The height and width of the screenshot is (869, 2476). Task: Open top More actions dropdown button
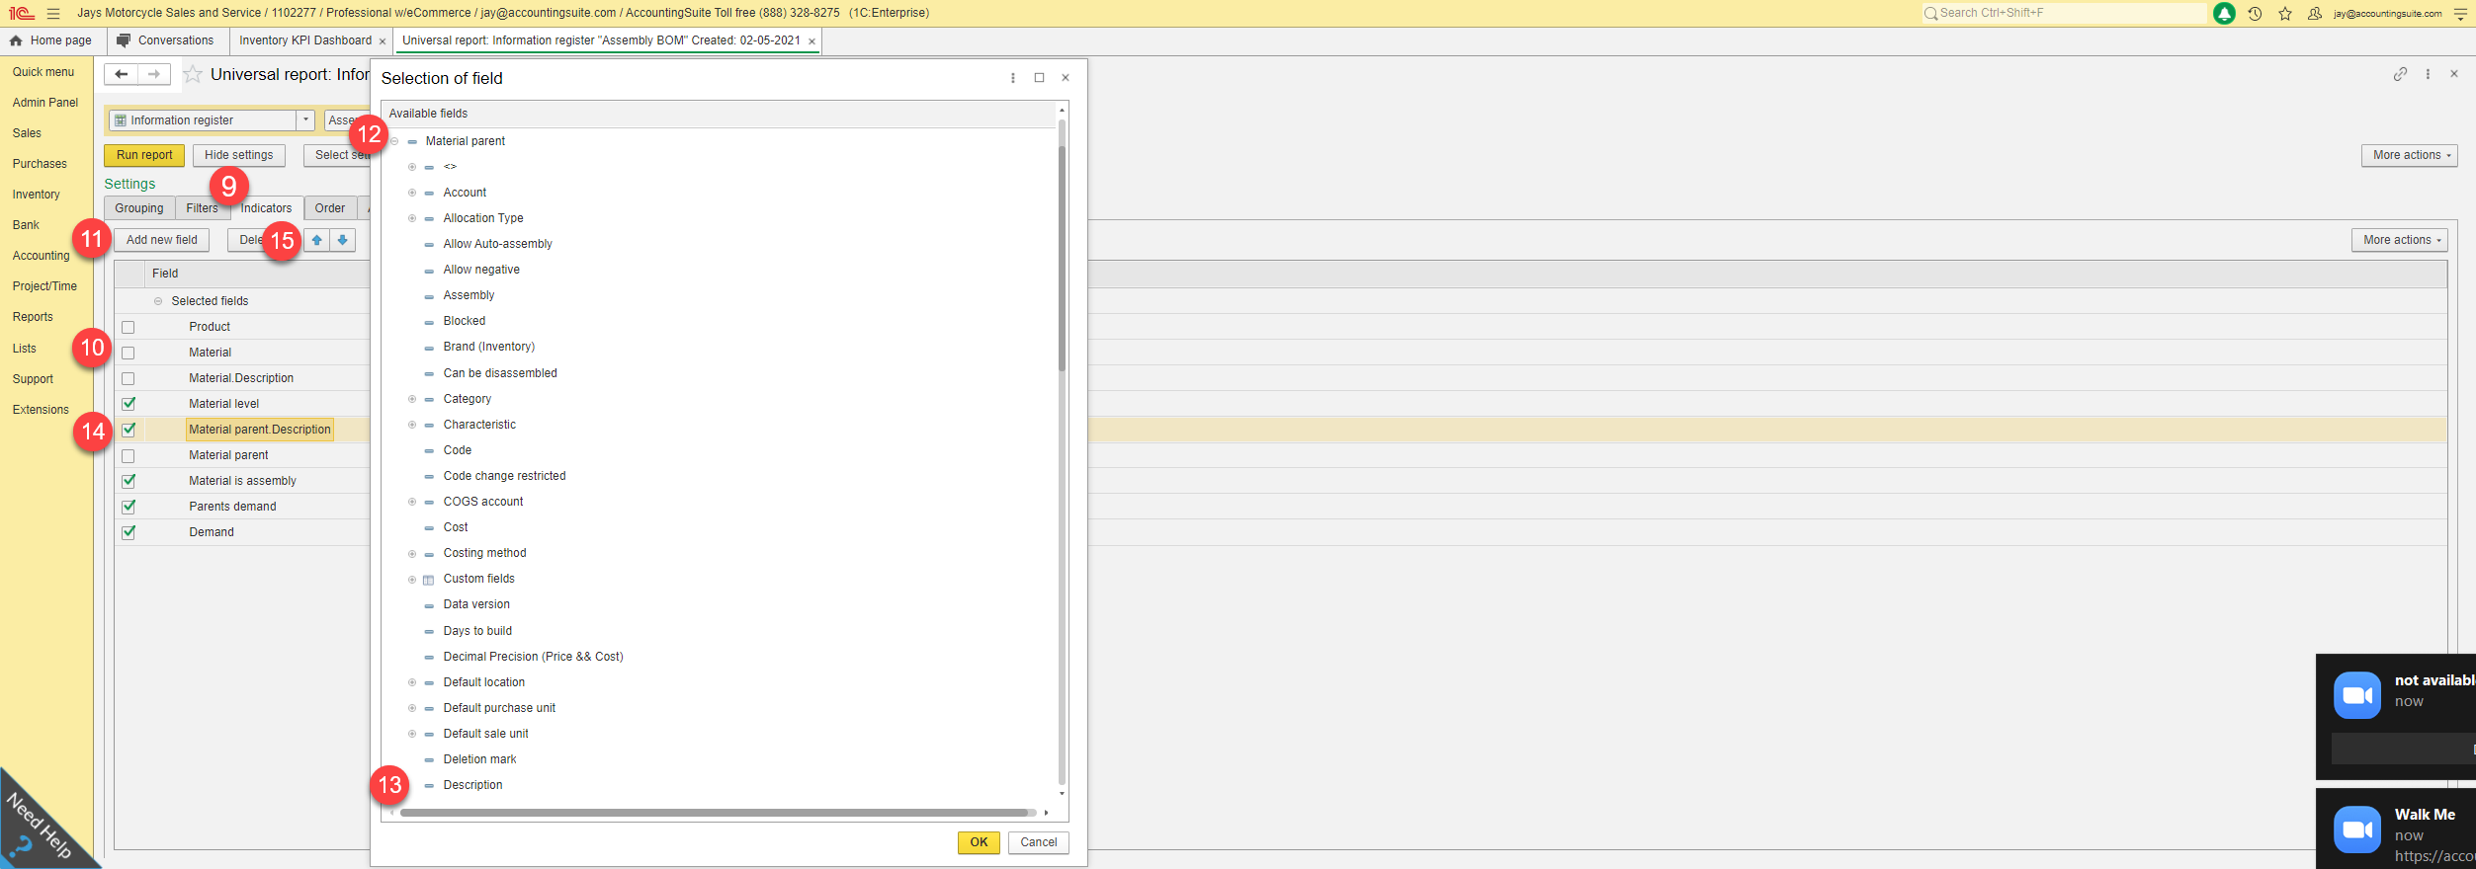coord(2409,155)
